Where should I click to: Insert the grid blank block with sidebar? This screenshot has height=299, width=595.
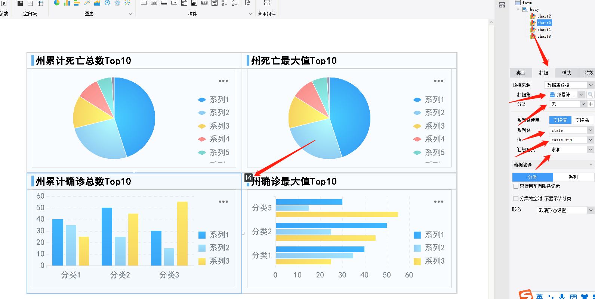click(40, 3)
